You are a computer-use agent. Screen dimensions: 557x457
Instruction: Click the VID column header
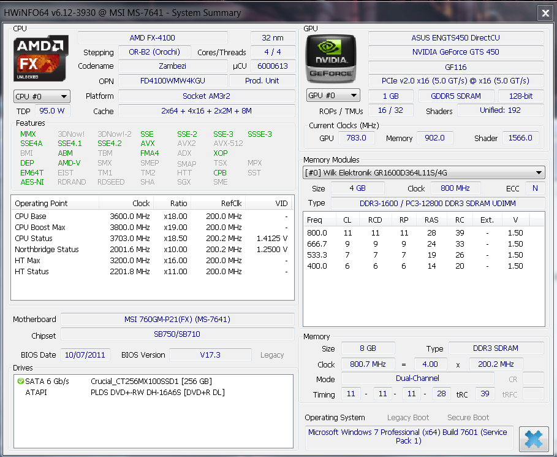tap(268, 204)
